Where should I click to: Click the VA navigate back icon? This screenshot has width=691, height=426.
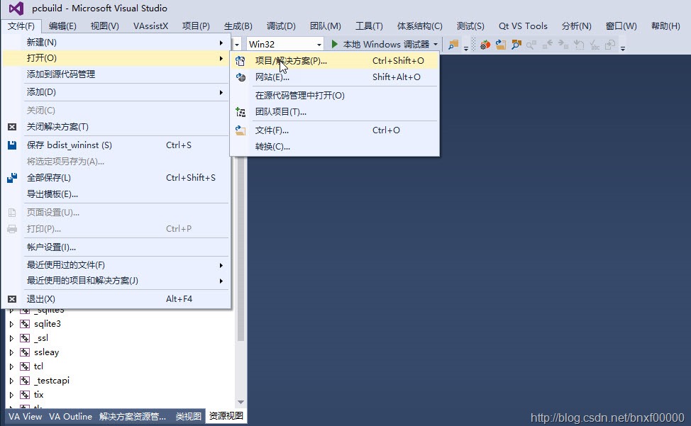(x=547, y=45)
